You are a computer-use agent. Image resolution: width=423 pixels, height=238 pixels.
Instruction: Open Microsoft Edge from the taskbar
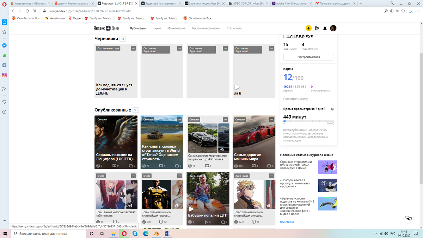tap(146, 233)
